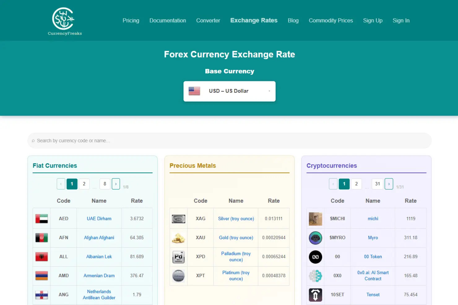Click the Precious Metals heading

192,166
